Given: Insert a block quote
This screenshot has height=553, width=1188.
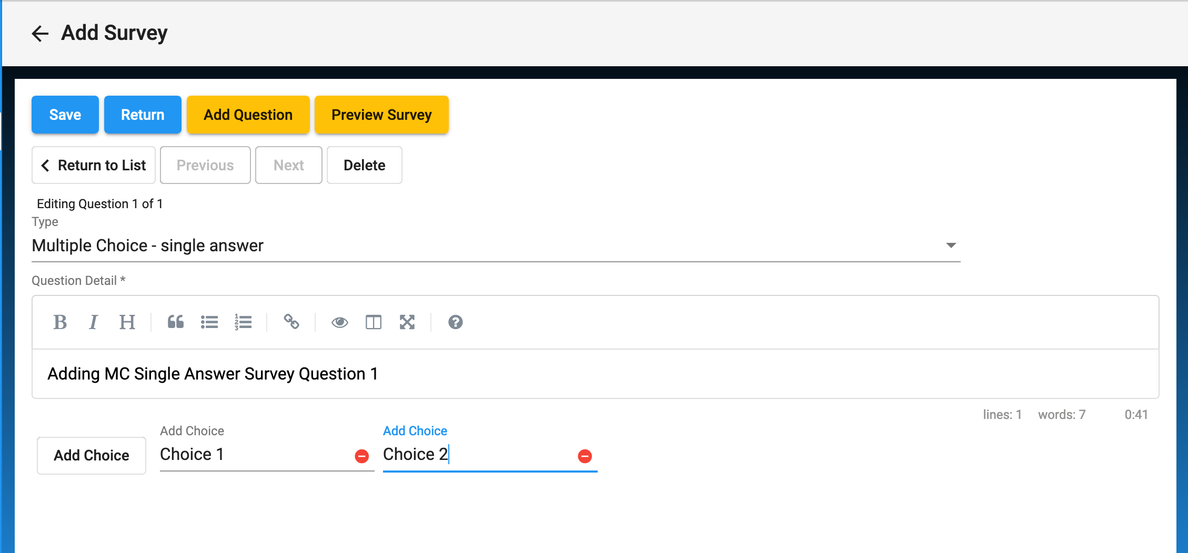Looking at the screenshot, I should [176, 322].
